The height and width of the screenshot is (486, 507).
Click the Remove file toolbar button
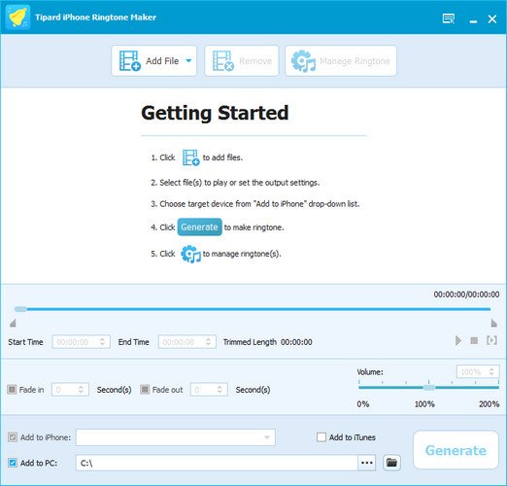tap(242, 61)
